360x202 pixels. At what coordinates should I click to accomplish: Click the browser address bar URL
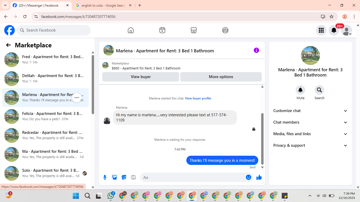pos(78,17)
